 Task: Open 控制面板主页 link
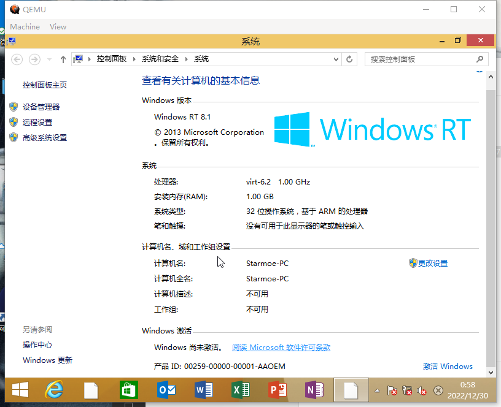[x=45, y=85]
